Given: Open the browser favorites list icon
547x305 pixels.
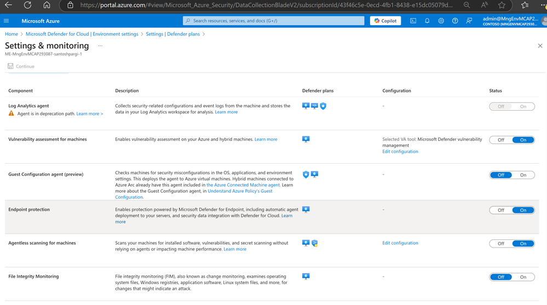Looking at the screenshot, I should 525,5.
